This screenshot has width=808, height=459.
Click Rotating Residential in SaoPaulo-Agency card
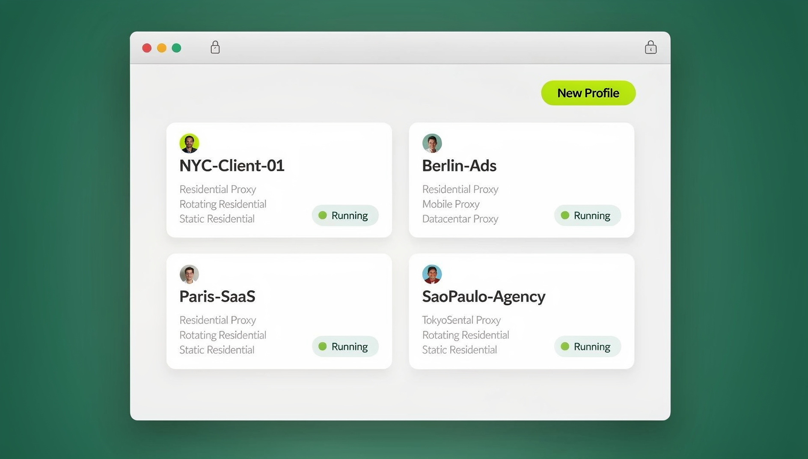click(x=465, y=335)
